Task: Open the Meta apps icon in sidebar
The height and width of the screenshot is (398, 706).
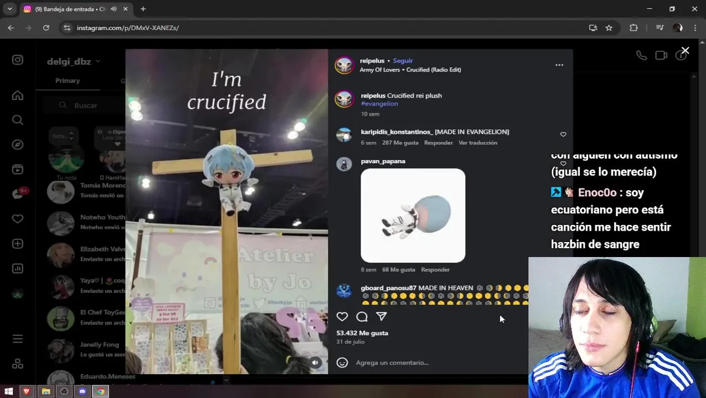Action: (x=18, y=364)
